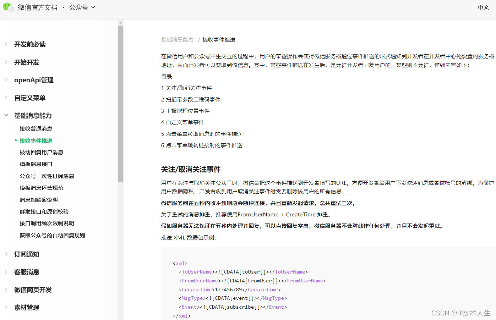Open 客服消息 section
496x320 pixels.
[27, 272]
